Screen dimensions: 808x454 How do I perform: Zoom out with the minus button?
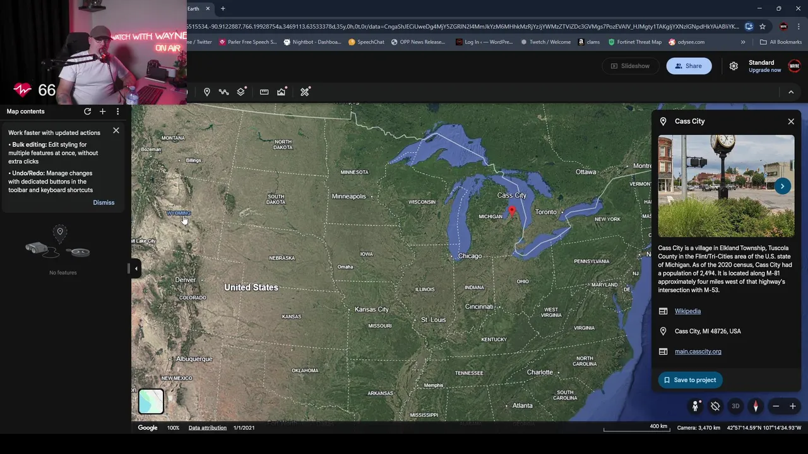776,407
